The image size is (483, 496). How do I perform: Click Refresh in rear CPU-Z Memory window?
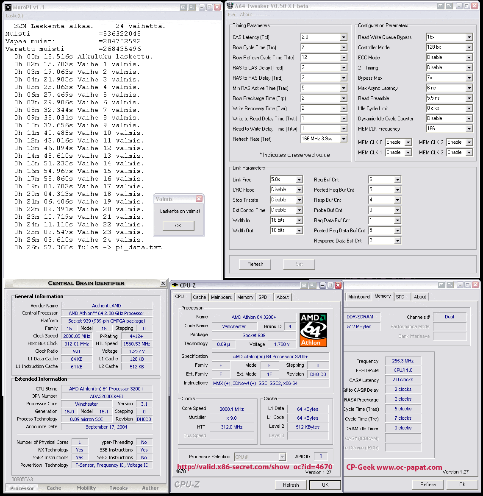(428, 484)
